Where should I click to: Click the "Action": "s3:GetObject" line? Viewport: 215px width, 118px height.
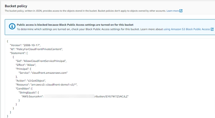[31, 81]
